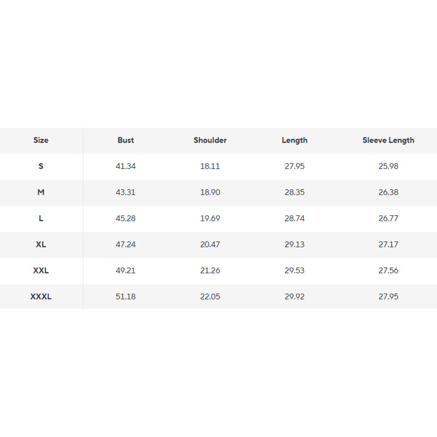Click length value 29.92 for size XXXL
The width and height of the screenshot is (437, 437).
(x=294, y=297)
